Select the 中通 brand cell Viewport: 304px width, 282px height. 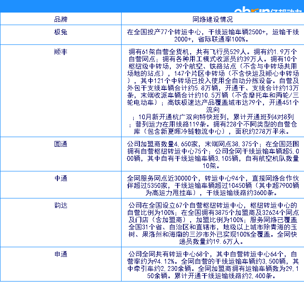pos(60,178)
